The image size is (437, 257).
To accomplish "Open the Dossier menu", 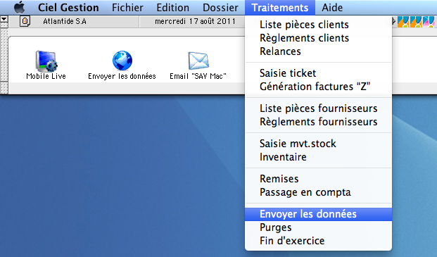I will tap(220, 8).
